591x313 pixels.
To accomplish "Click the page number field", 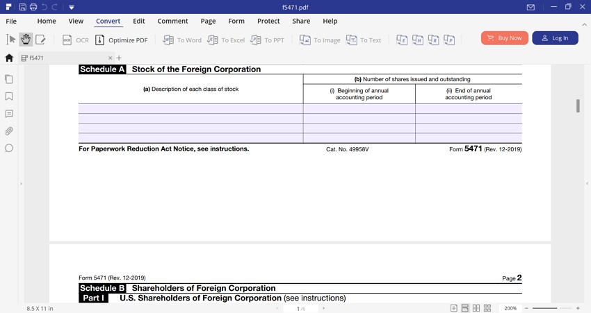I will point(301,308).
